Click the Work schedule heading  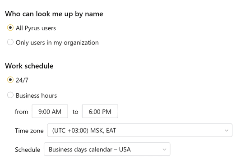(x=29, y=66)
